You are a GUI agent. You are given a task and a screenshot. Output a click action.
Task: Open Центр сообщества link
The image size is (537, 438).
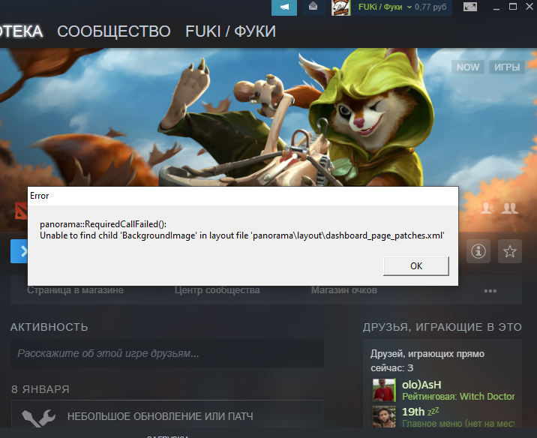(x=217, y=290)
